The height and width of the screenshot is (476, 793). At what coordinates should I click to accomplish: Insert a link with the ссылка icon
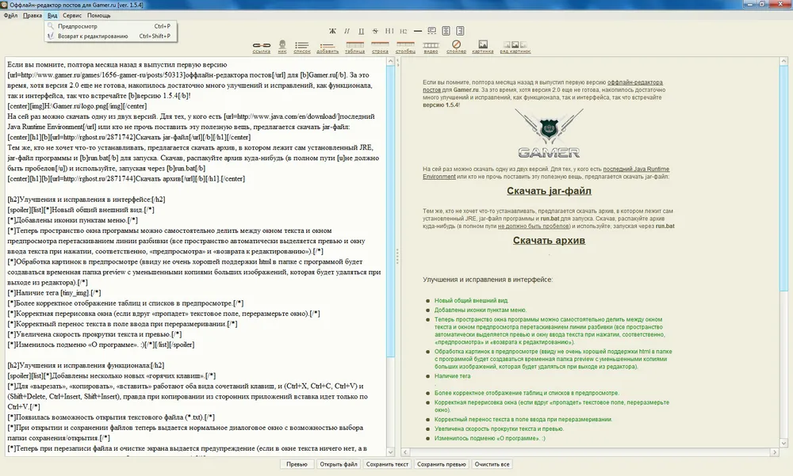[261, 46]
